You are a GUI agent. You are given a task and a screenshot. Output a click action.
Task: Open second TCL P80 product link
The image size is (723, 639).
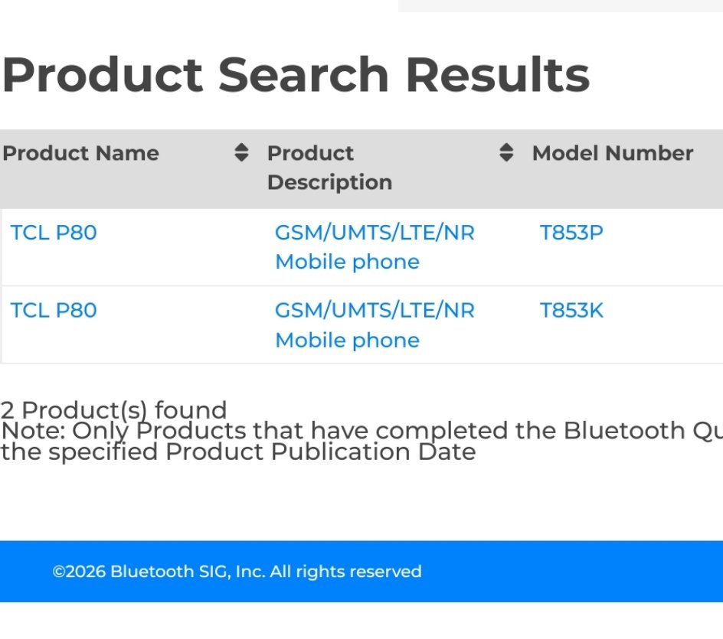(54, 311)
